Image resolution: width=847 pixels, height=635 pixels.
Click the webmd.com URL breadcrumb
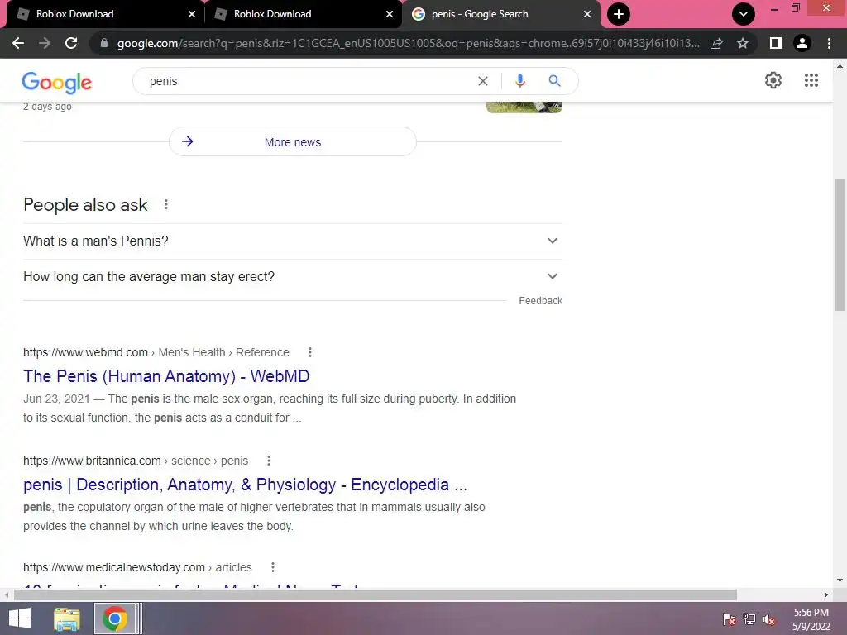coord(156,352)
